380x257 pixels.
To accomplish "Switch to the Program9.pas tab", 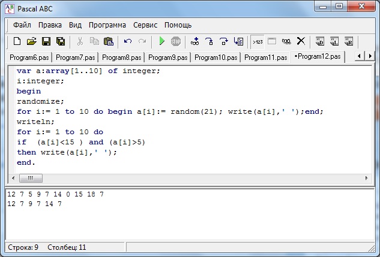I will 168,58.
